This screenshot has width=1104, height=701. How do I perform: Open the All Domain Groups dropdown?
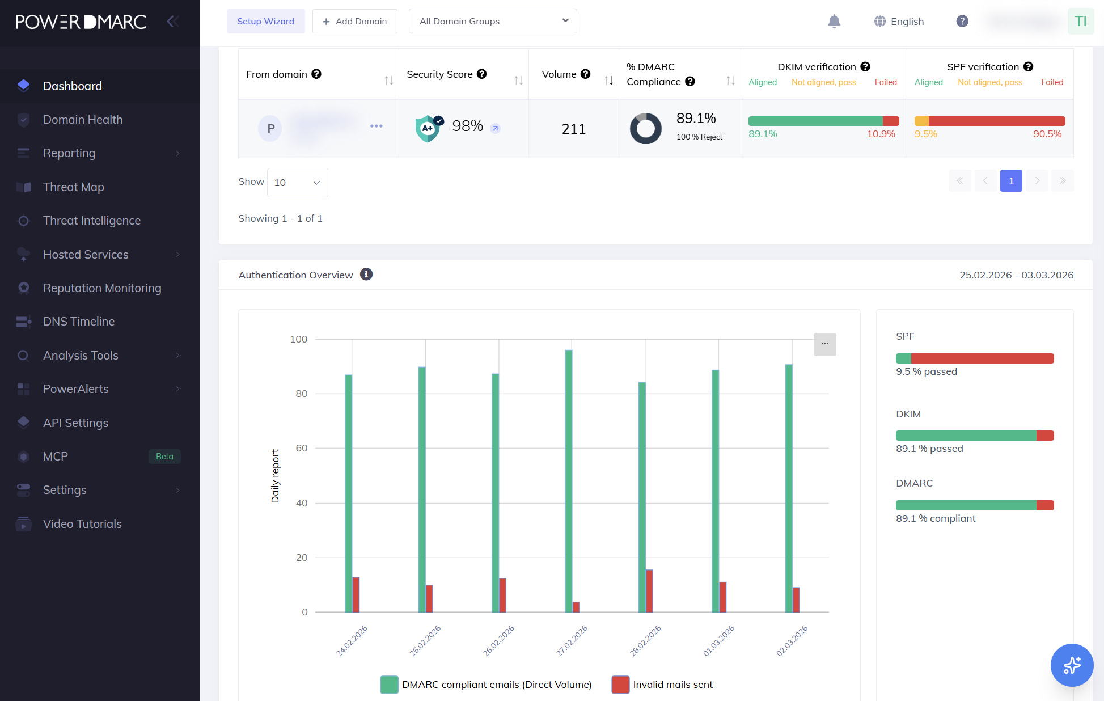tap(493, 21)
